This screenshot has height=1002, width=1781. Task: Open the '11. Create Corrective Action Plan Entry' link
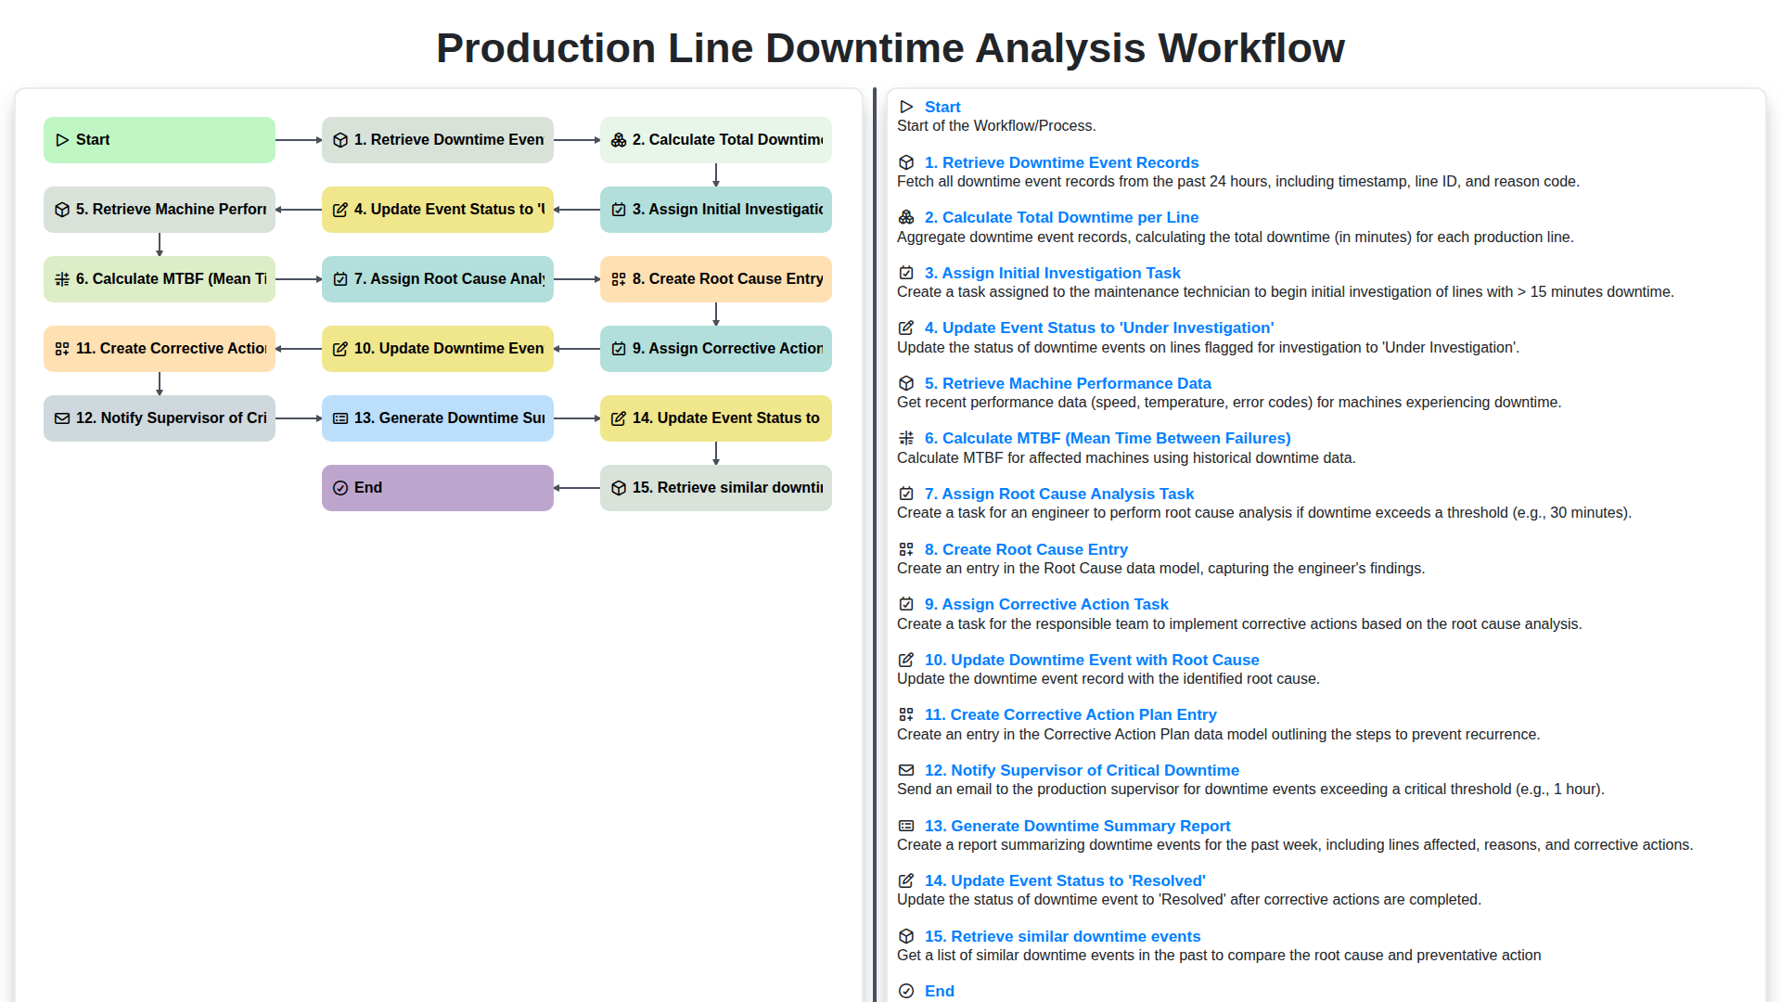point(1070,714)
